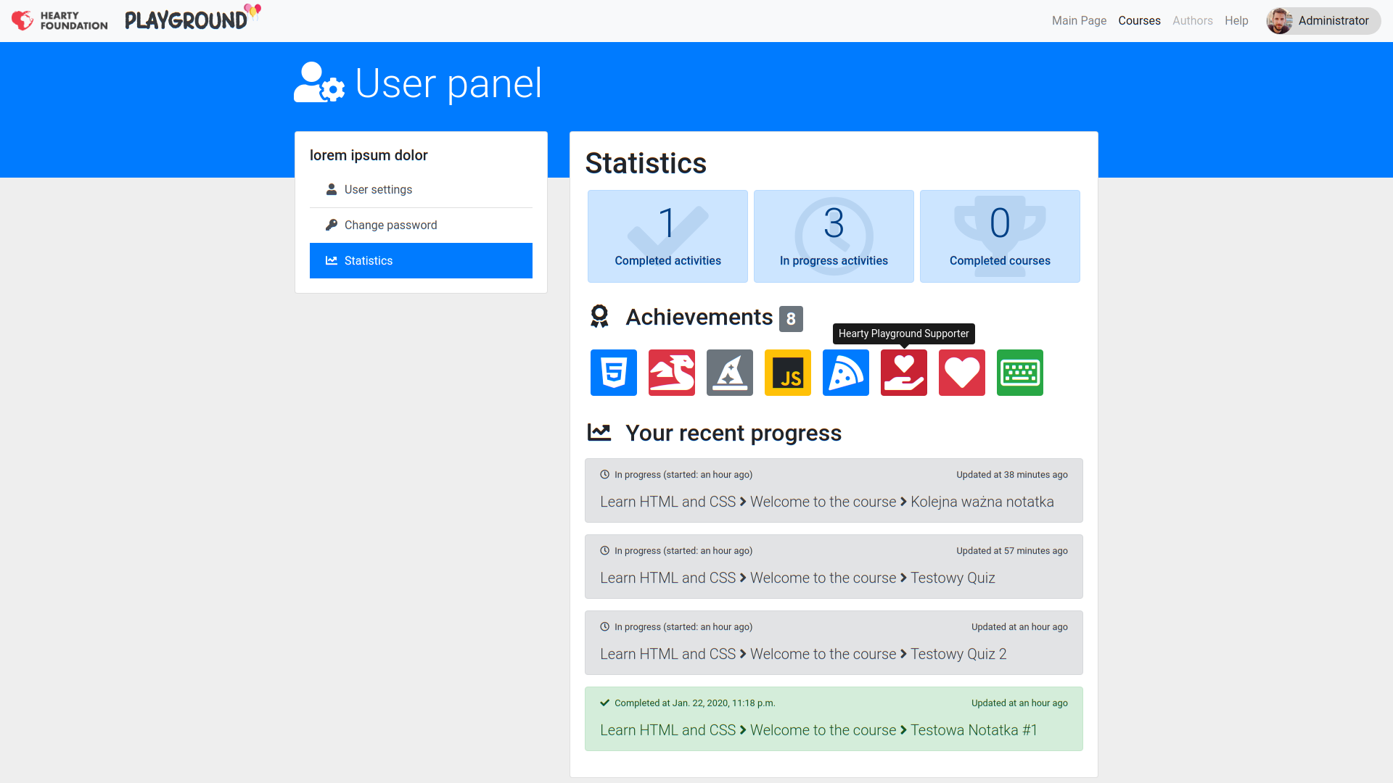1393x783 pixels.
Task: Click the green keyboard achievement badge
Action: 1019,373
